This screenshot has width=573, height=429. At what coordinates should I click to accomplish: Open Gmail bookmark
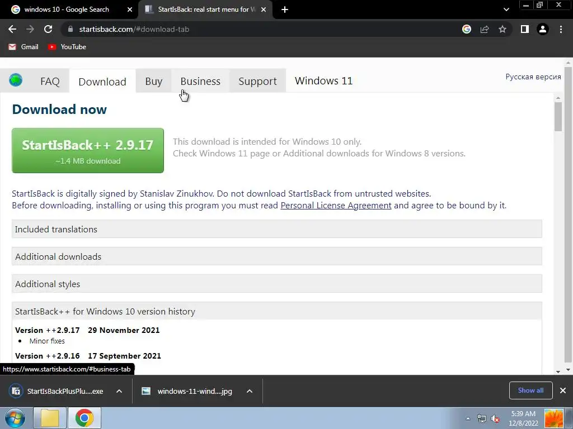pos(24,47)
